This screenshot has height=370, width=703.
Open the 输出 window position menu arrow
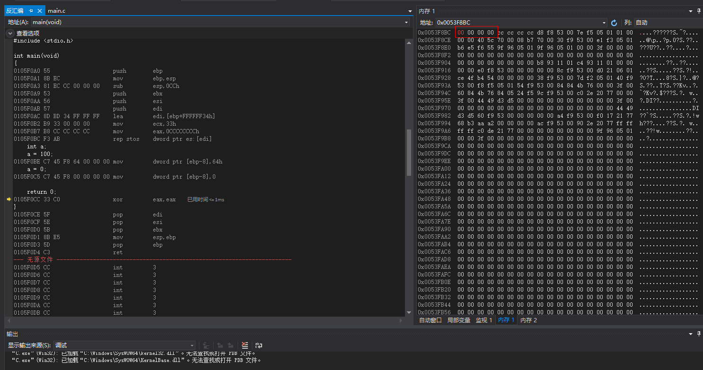point(692,334)
